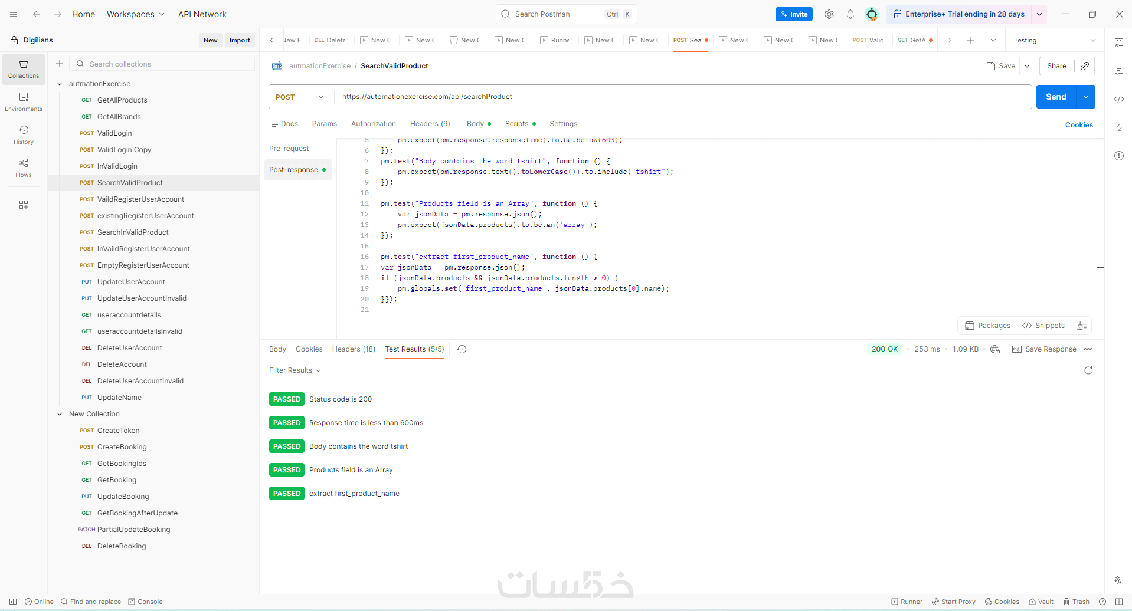Screen dimensions: 1132x611
Task: Open the Packages panel
Action: [987, 326]
